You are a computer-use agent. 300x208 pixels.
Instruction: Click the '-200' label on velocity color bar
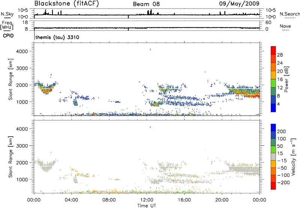pyautogui.click(x=283, y=182)
